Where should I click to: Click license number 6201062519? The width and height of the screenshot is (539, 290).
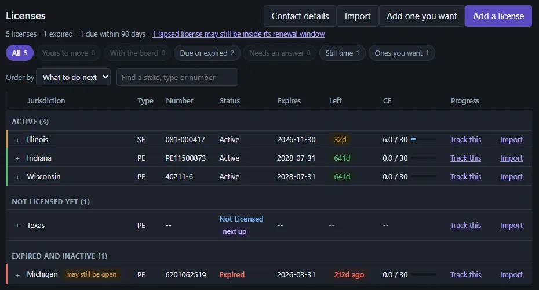[x=185, y=275]
